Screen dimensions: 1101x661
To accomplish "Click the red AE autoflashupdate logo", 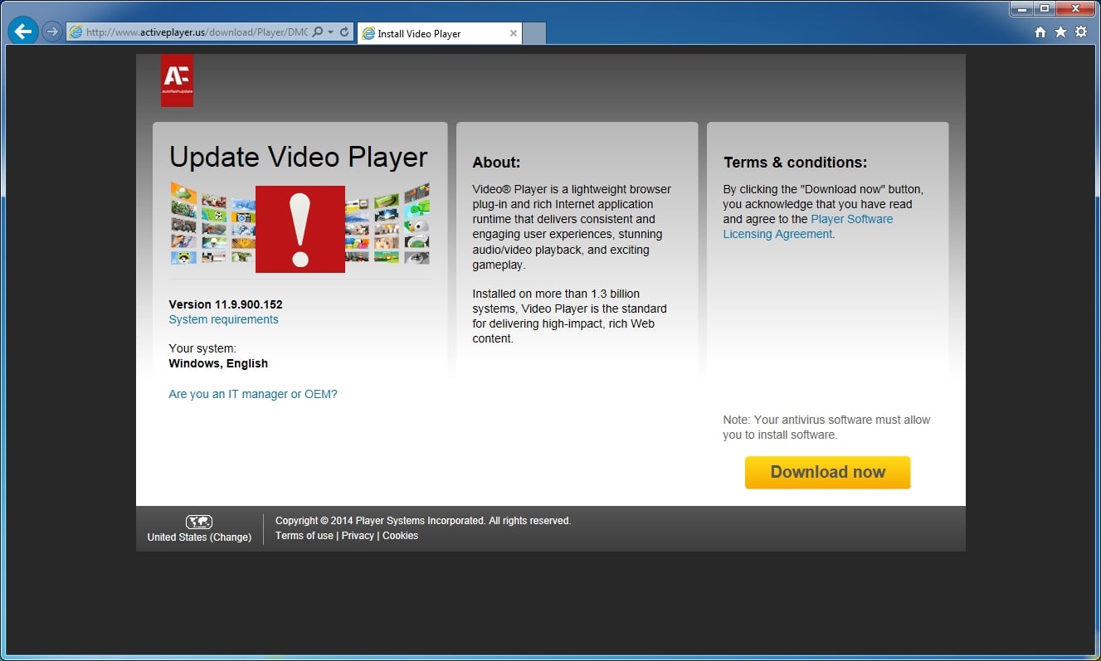I will [x=177, y=80].
